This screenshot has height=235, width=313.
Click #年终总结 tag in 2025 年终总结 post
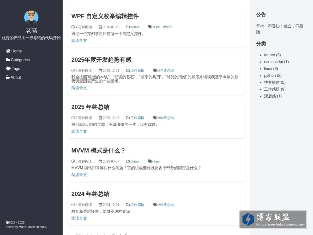coord(166,118)
